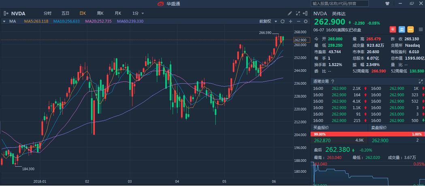Image resolution: width=425 pixels, height=186 pixels.
Task: Expand the 逐笔交易 trade list panel
Action: coord(421,81)
